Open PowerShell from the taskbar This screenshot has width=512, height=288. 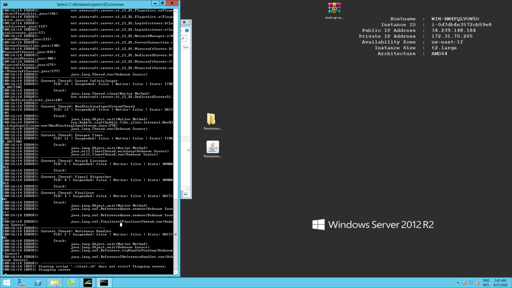[x=38, y=282]
